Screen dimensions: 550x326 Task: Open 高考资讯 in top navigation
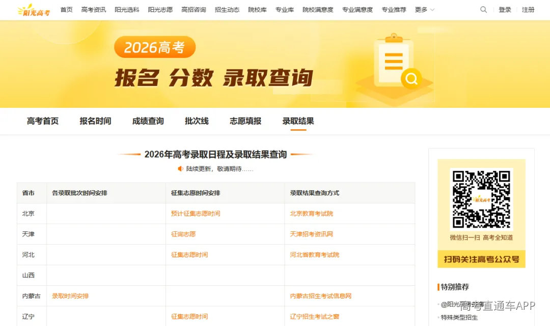tap(94, 10)
